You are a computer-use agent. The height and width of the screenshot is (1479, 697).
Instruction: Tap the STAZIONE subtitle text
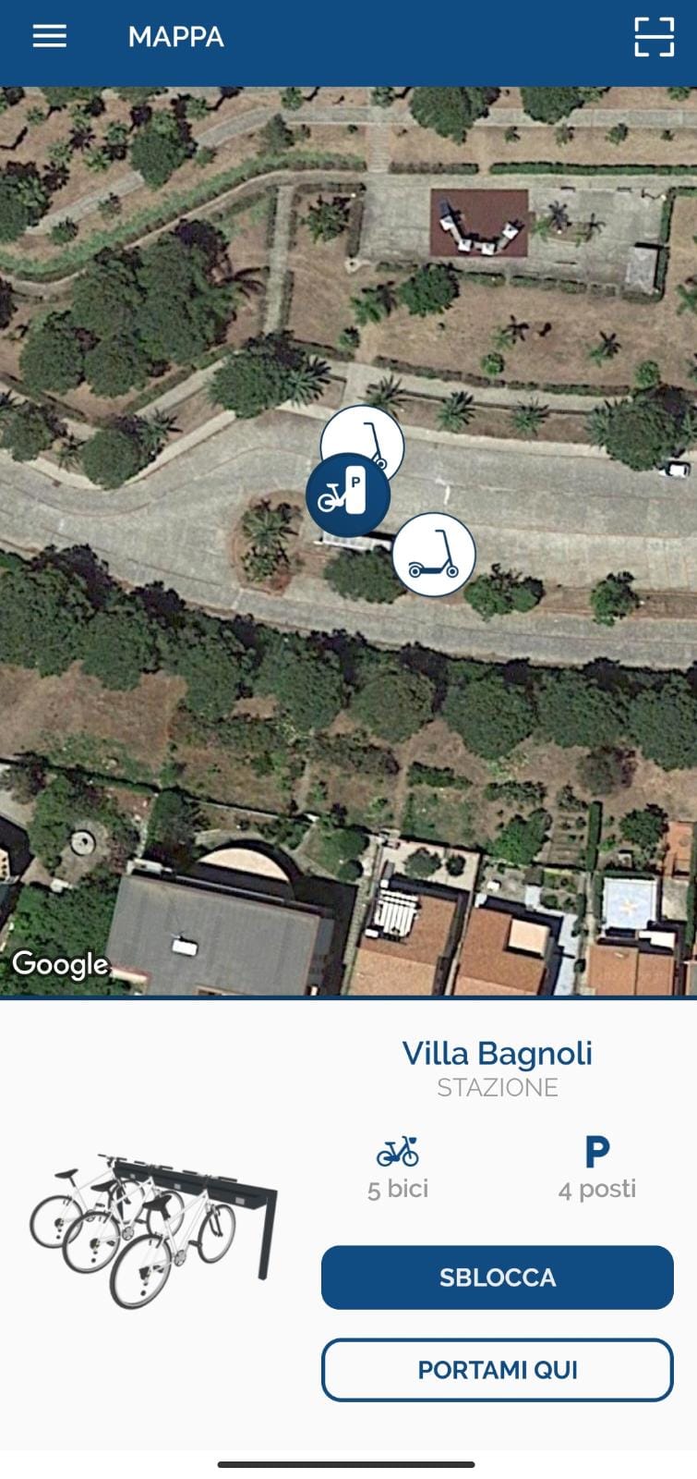pyautogui.click(x=498, y=1088)
